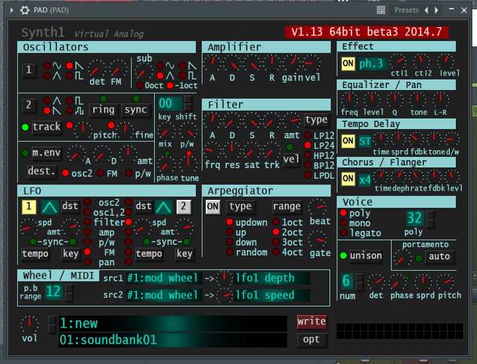Toggle the oscillator sync button
This screenshot has height=364, width=477.
coord(136,110)
